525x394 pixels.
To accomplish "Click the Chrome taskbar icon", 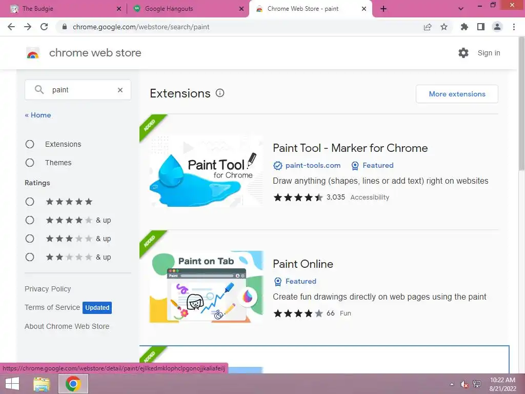I will click(x=73, y=384).
